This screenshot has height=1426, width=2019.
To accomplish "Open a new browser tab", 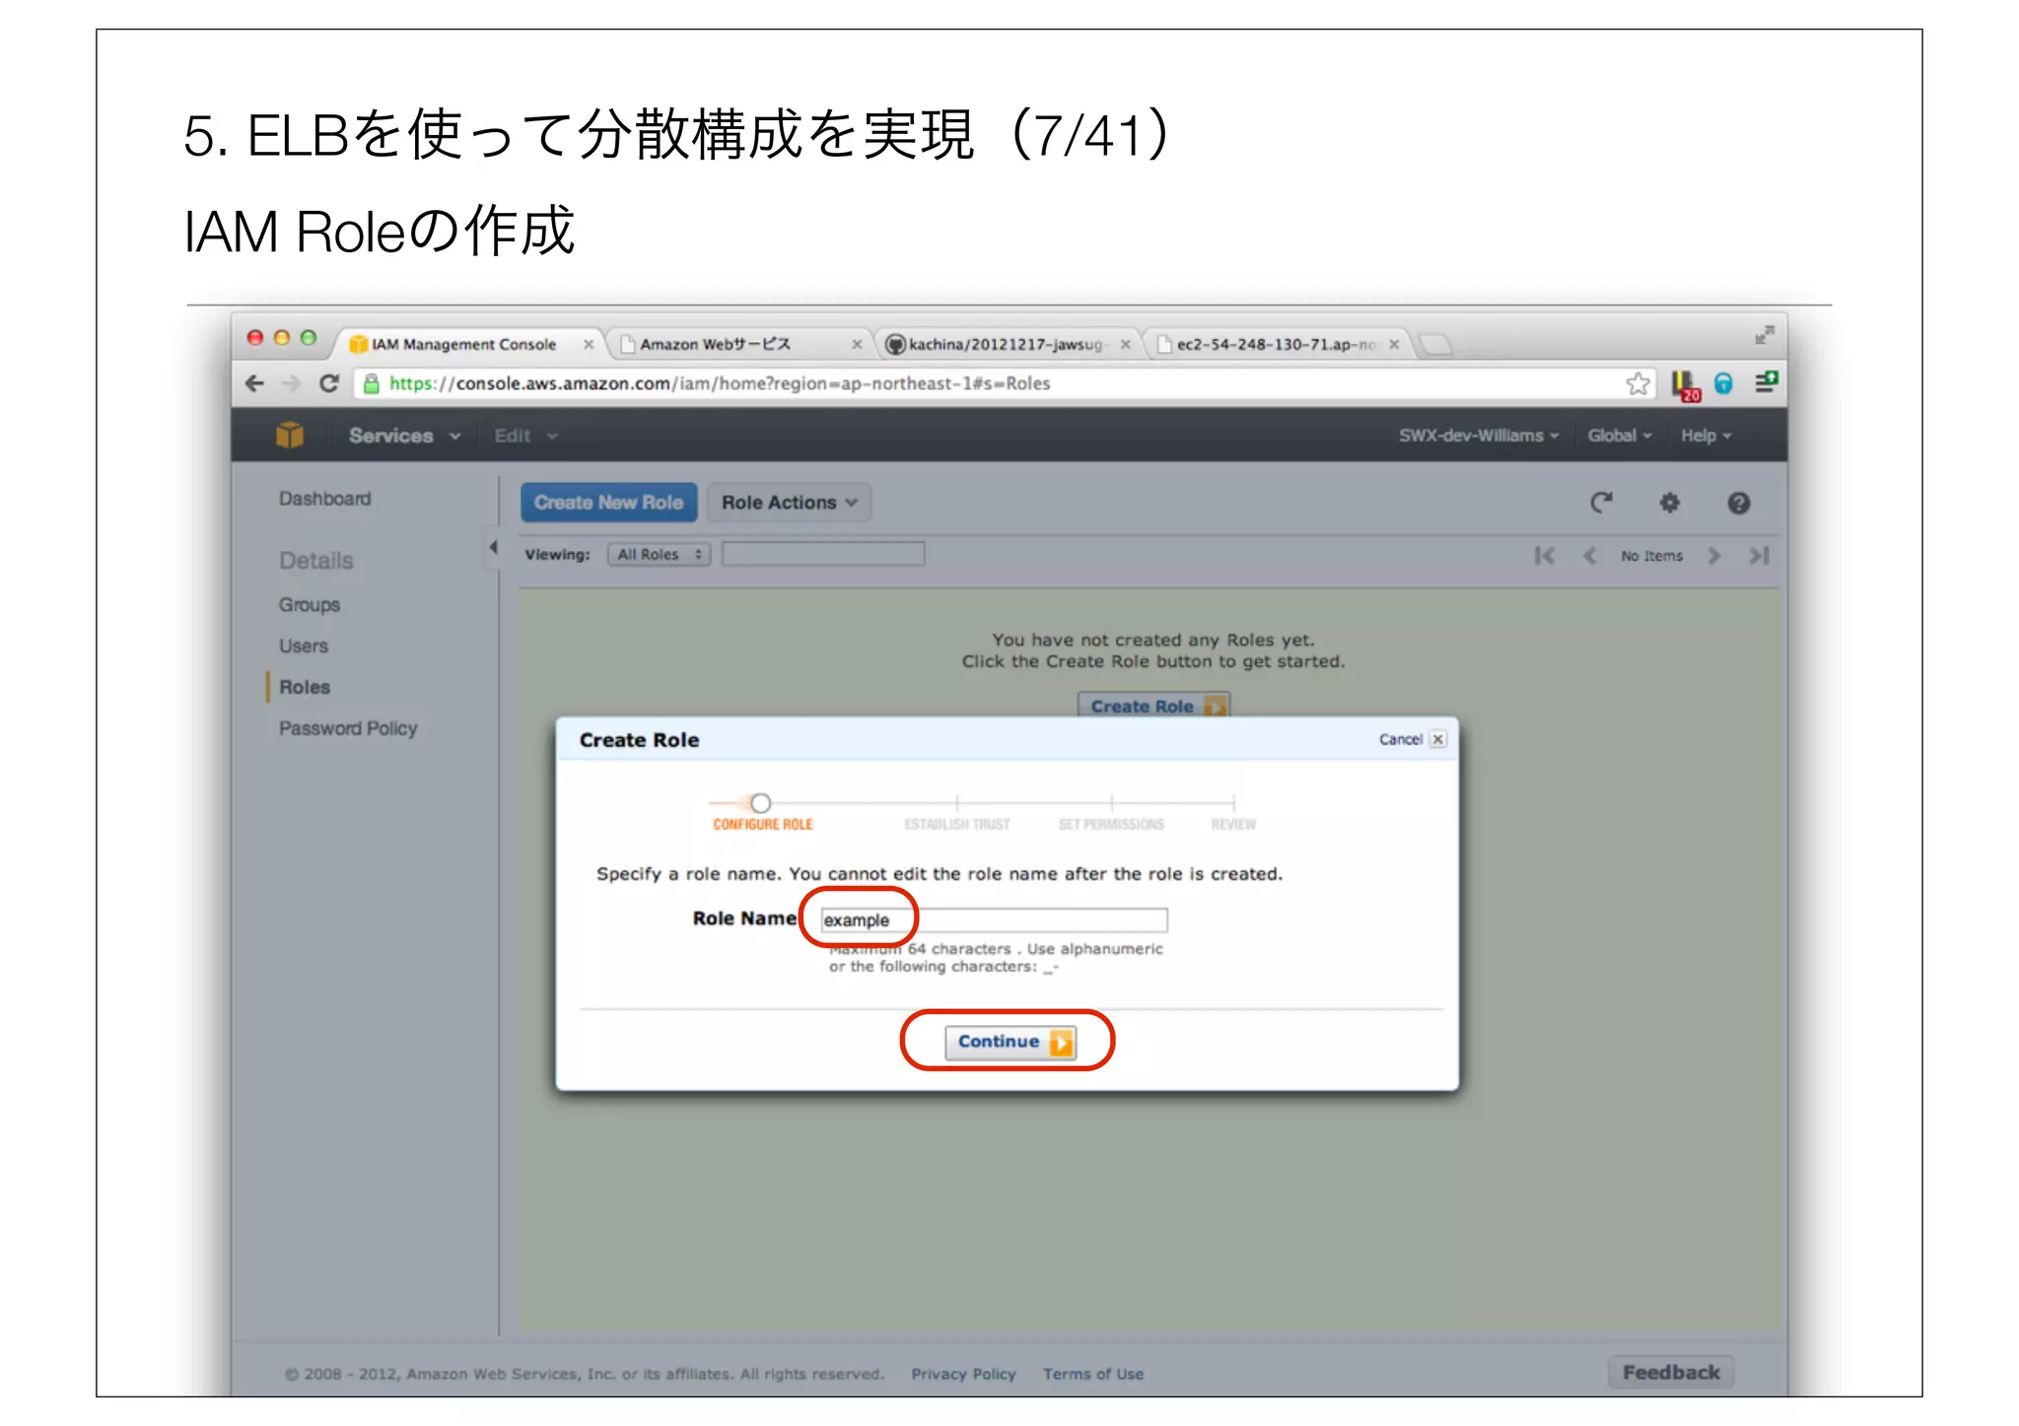I will (x=1435, y=344).
